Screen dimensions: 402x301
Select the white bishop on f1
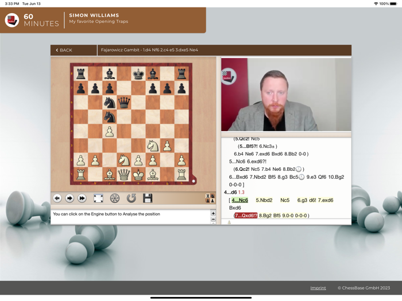[153, 174]
